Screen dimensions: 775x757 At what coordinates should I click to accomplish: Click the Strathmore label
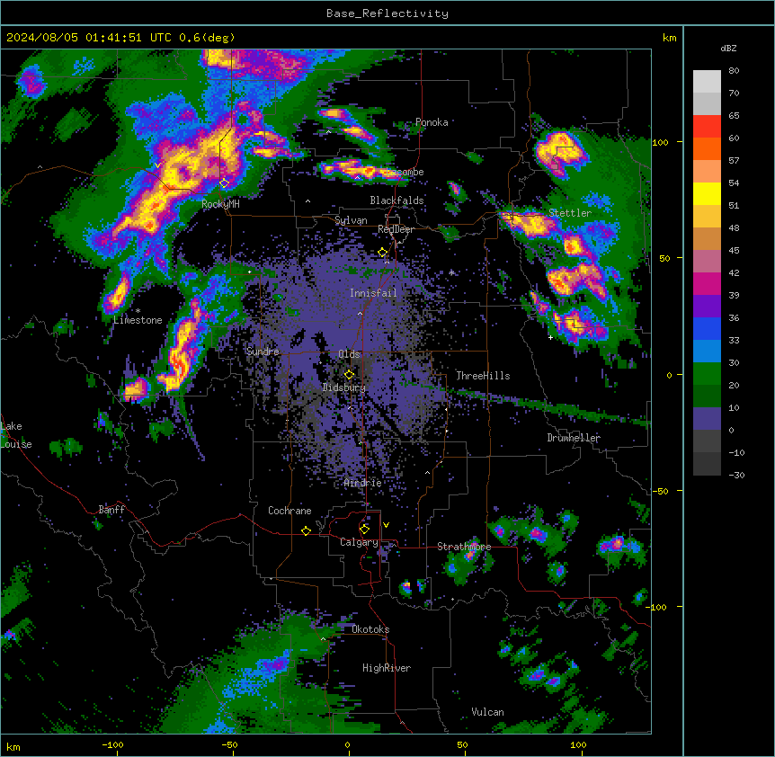pyautogui.click(x=464, y=547)
